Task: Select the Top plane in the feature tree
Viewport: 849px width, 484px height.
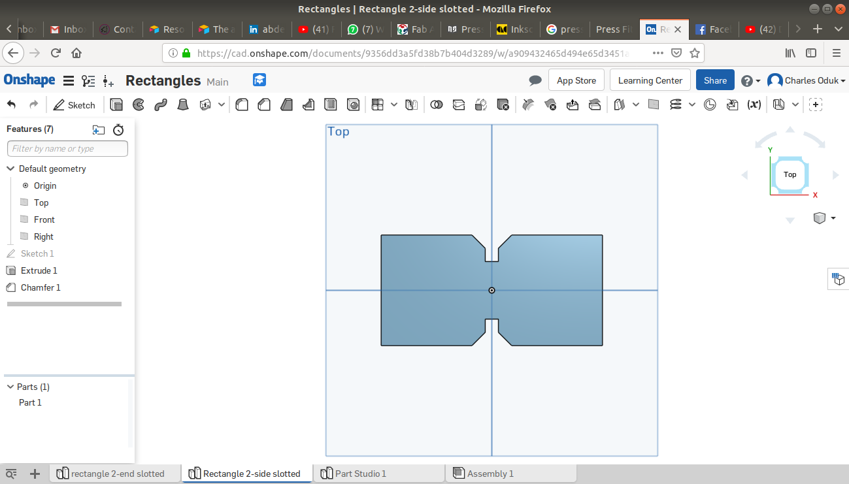Action: (41, 202)
